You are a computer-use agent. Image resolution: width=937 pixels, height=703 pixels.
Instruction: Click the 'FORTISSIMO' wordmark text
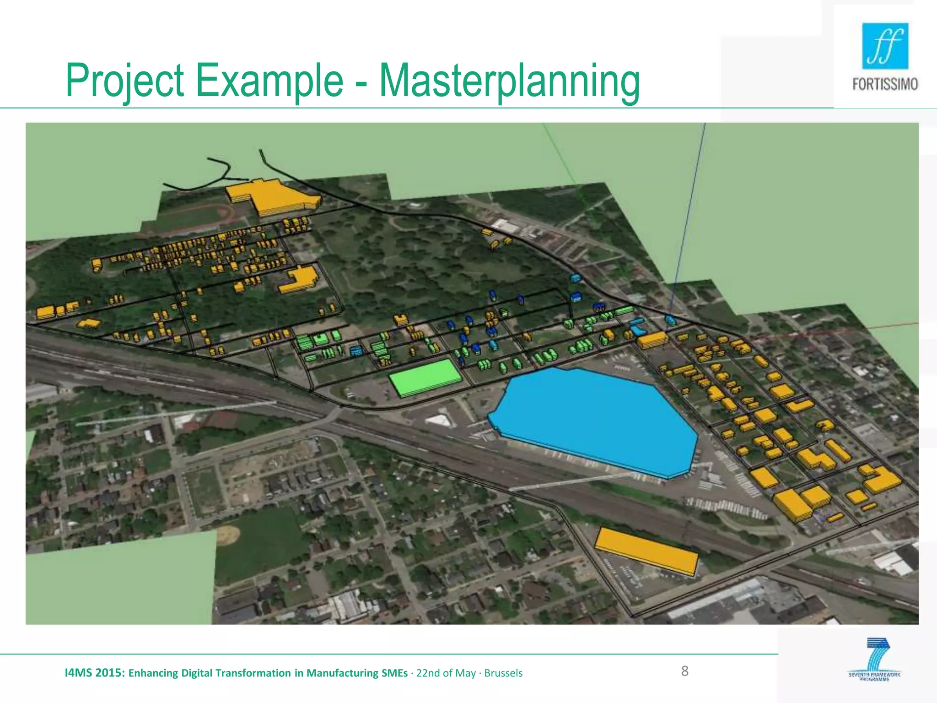pos(885,84)
